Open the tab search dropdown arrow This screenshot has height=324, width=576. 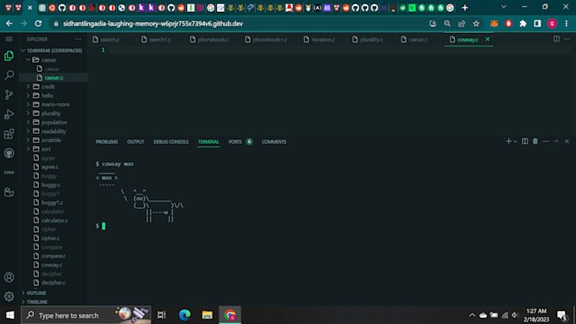504,7
